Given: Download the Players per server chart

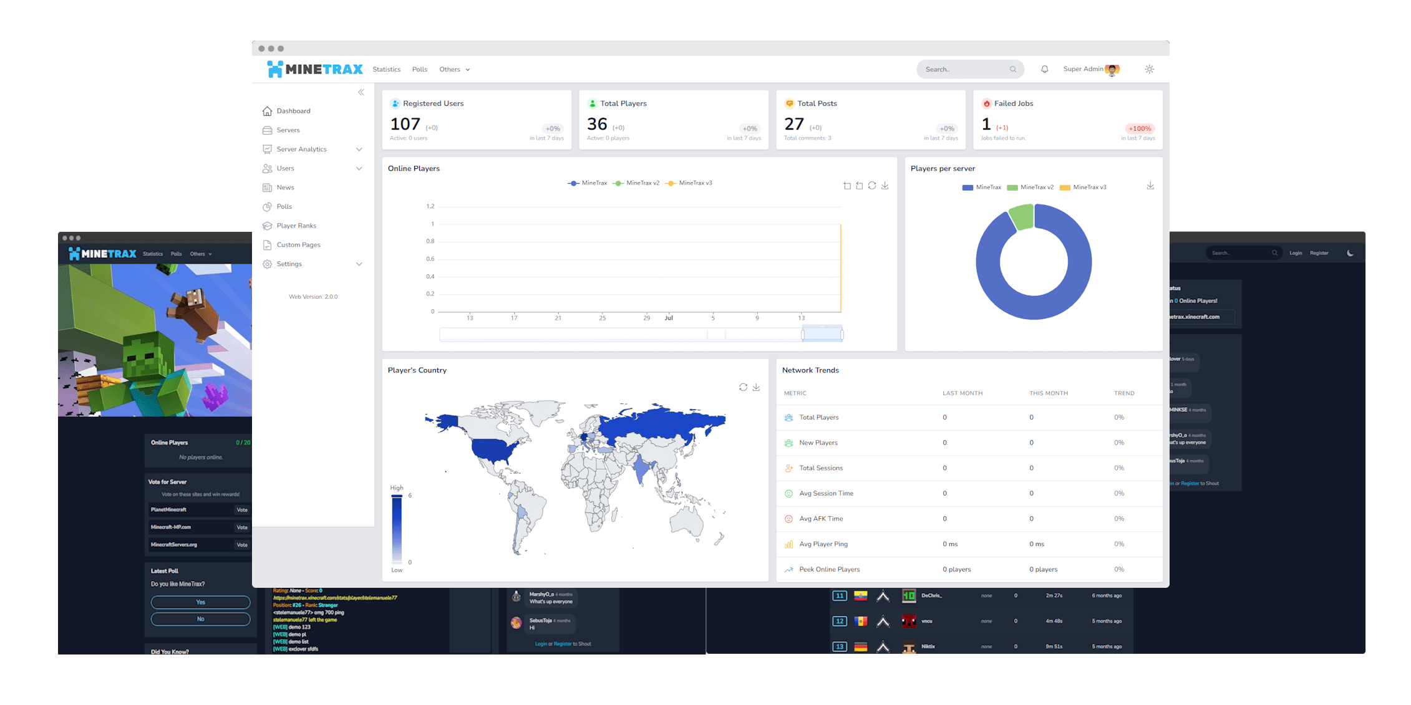Looking at the screenshot, I should point(1150,186).
